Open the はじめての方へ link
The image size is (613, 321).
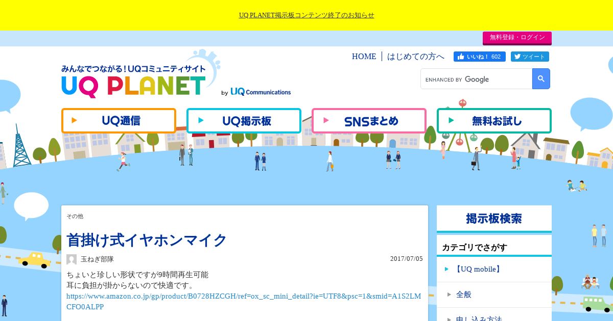pyautogui.click(x=416, y=57)
